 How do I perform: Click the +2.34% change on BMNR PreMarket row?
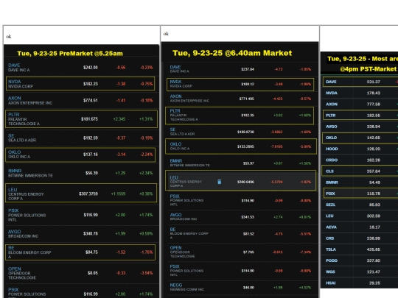(146, 173)
